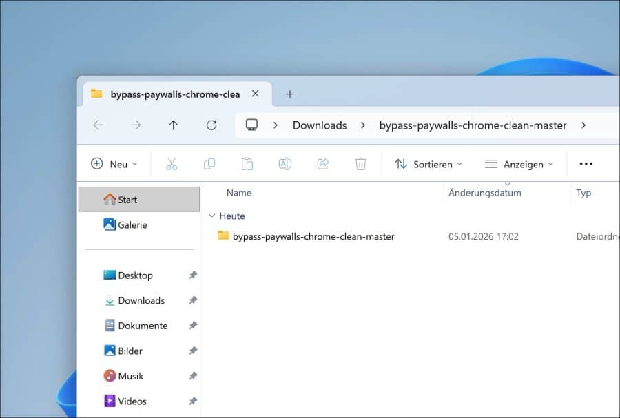Show more options with three dots

[x=586, y=164]
